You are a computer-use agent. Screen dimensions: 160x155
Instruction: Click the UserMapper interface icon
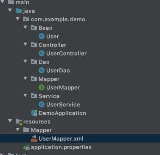(42, 87)
